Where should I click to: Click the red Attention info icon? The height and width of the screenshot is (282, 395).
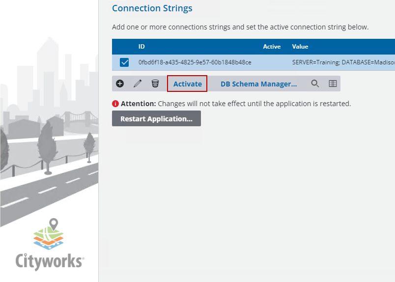[115, 104]
